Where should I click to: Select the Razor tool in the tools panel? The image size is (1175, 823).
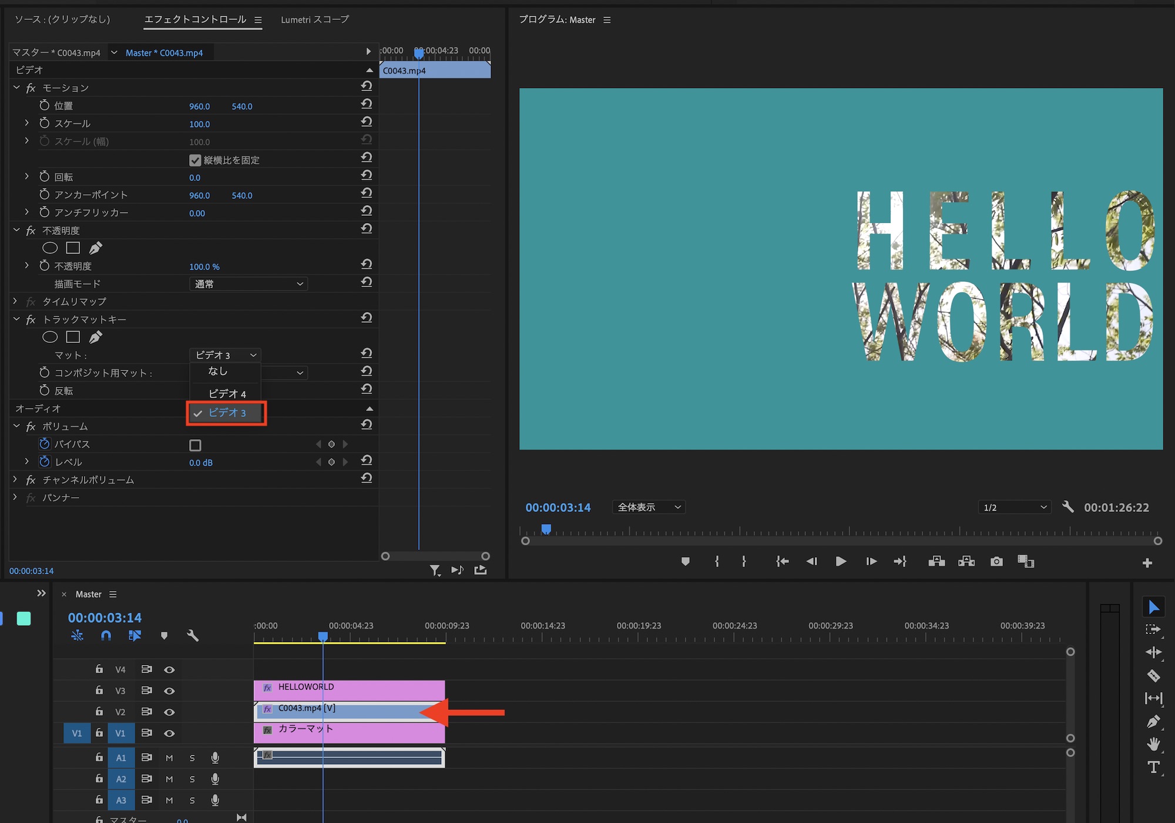tap(1153, 676)
